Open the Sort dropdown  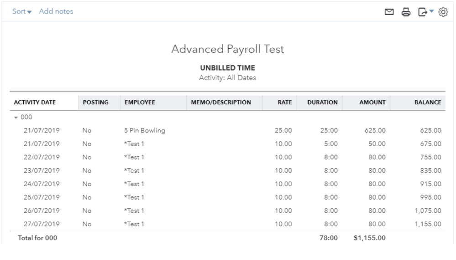pyautogui.click(x=22, y=11)
